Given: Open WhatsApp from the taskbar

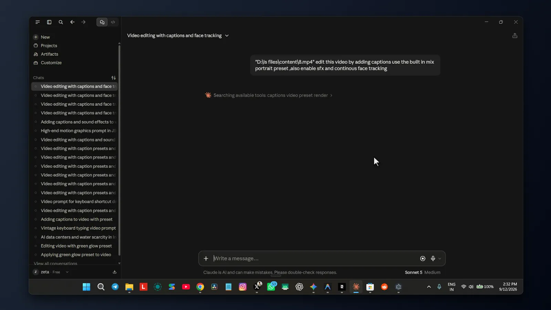Looking at the screenshot, I should point(271,287).
